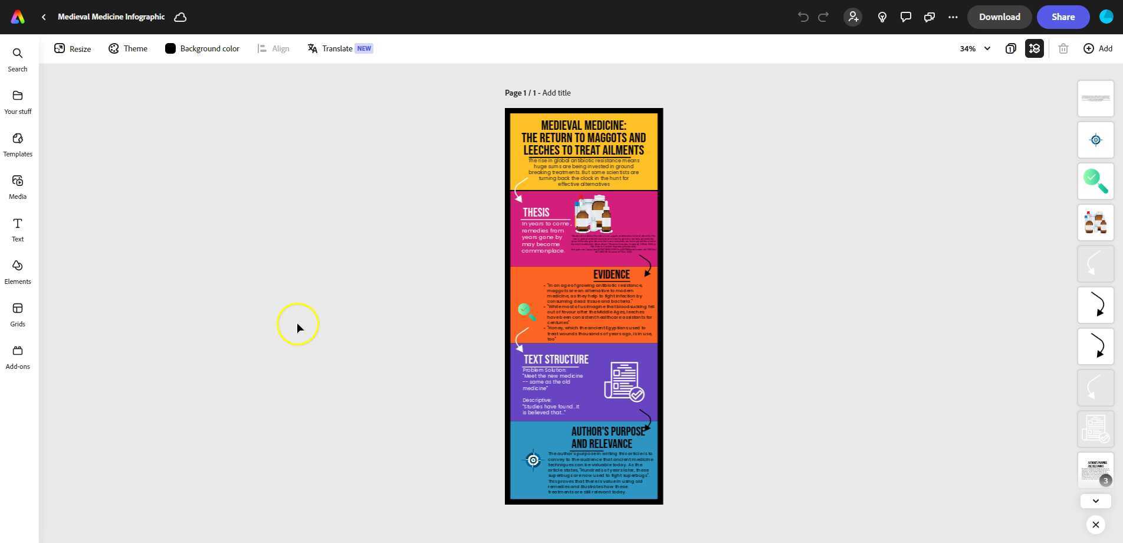
Task: Invite collaborators with the add-person icon
Action: [853, 17]
